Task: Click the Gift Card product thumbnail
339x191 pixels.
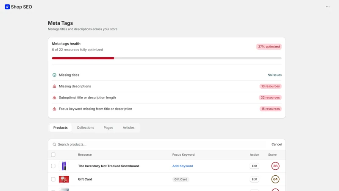Action: click(64, 179)
